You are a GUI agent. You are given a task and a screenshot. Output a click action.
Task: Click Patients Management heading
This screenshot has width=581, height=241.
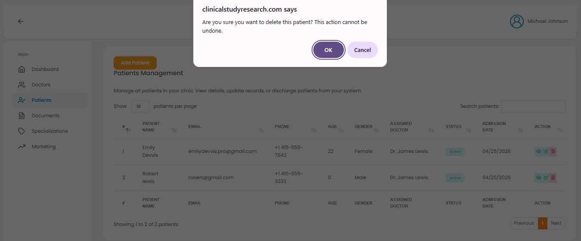coord(148,73)
